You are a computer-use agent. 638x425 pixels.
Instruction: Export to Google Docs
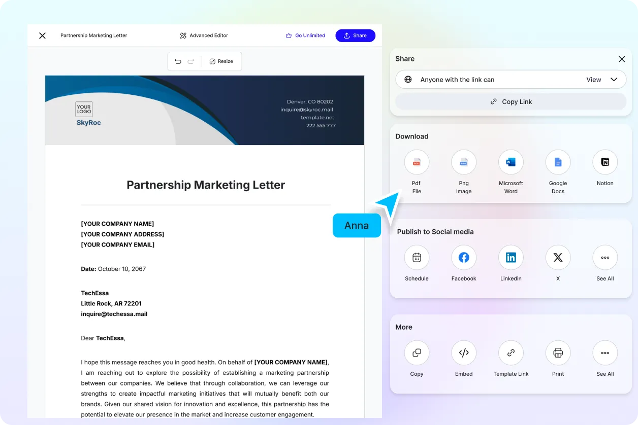558,162
